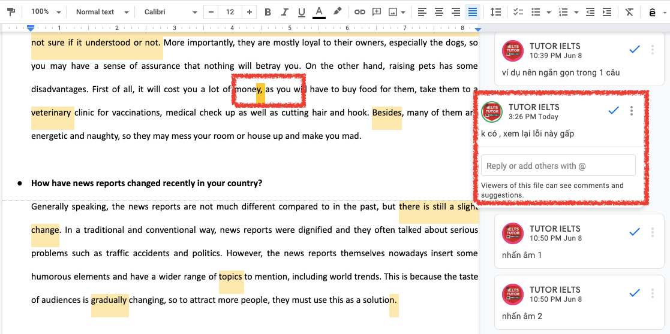The width and height of the screenshot is (670, 334).
Task: Click the font size field showing 12
Action: (x=230, y=12)
